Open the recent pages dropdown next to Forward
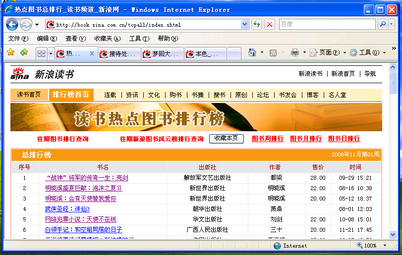 (x=37, y=25)
